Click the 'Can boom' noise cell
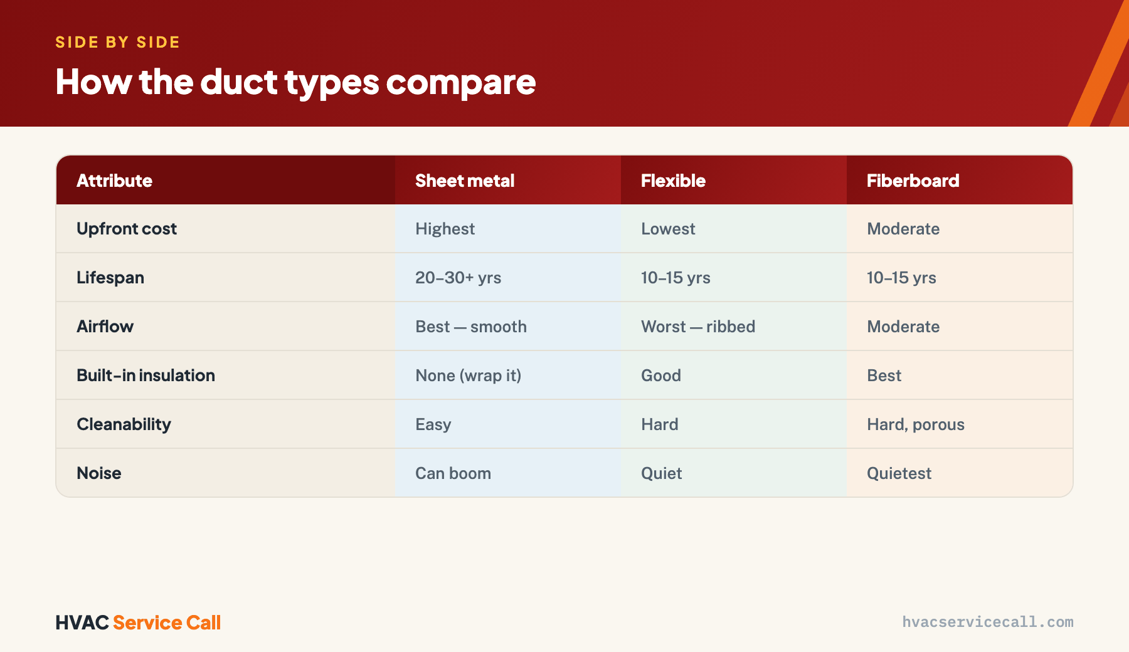 (x=508, y=473)
